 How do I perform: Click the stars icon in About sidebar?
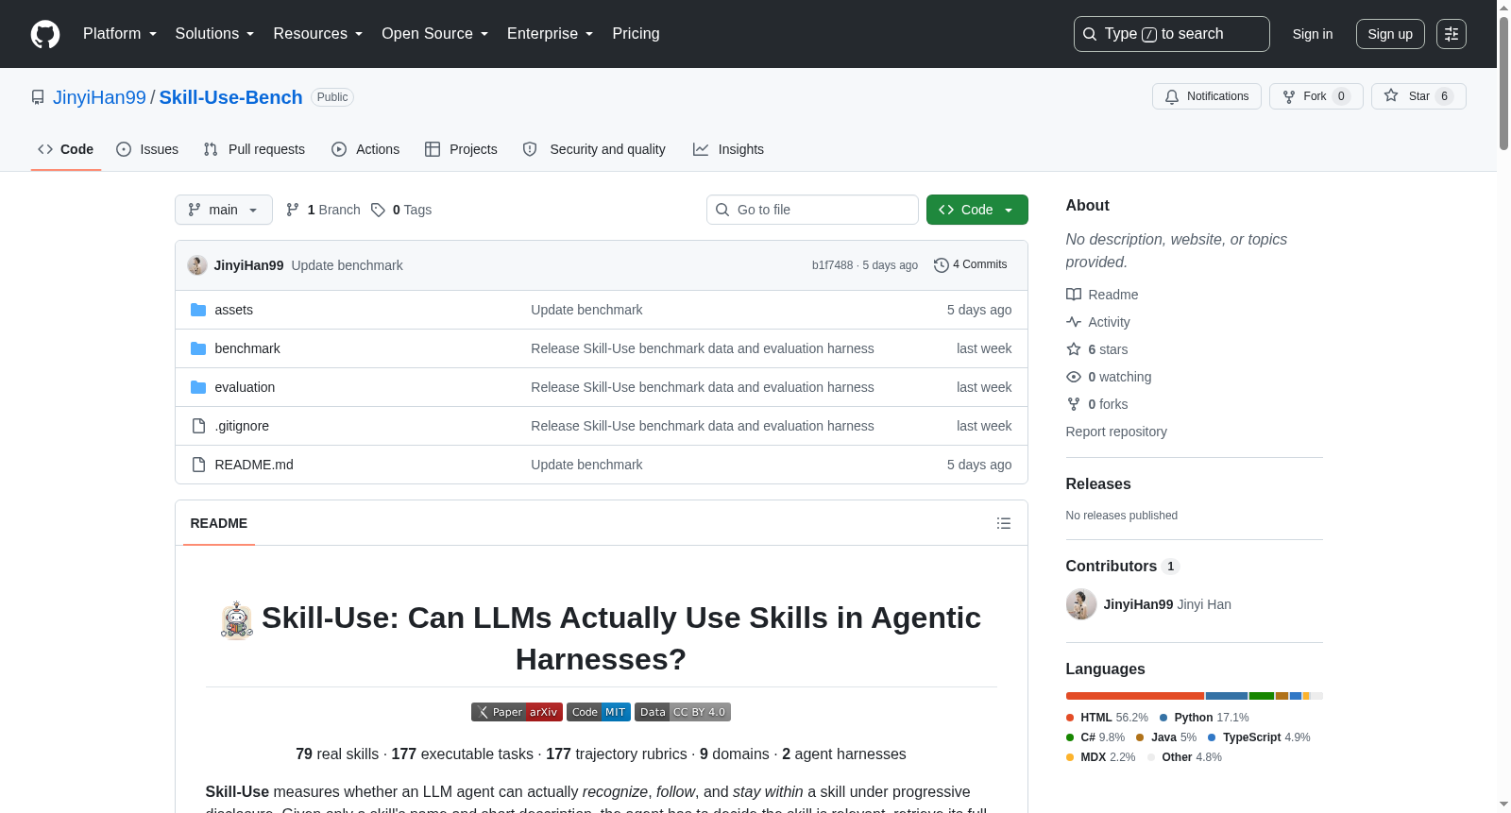tap(1074, 349)
